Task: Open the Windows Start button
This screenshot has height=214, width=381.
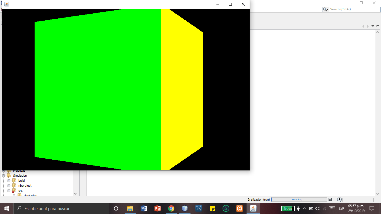Action: tap(6, 208)
